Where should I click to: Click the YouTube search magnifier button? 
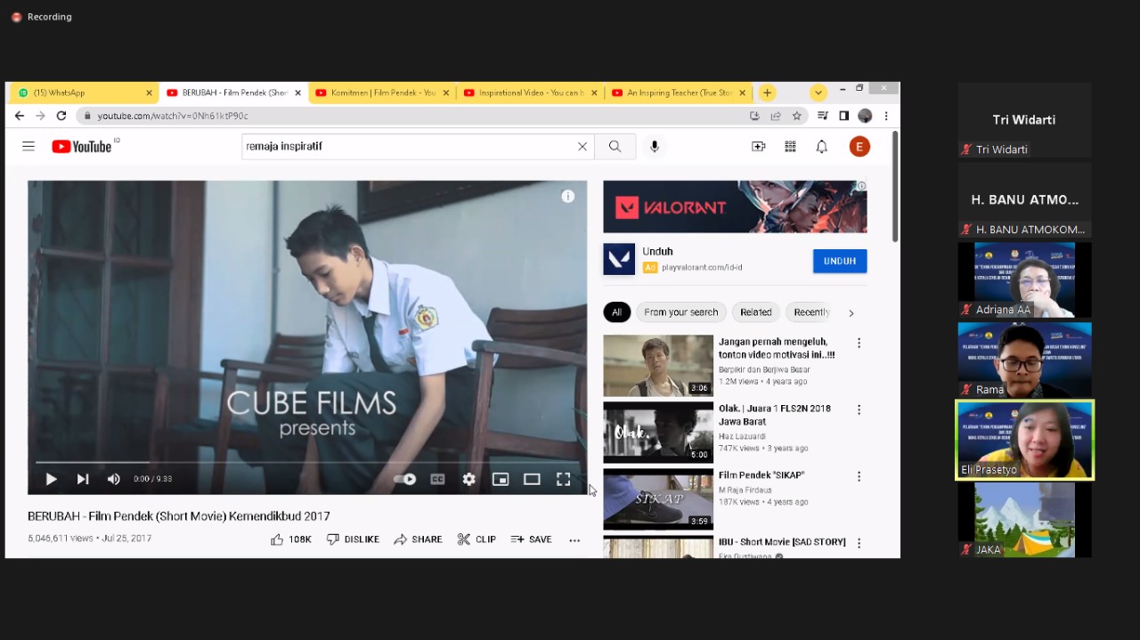[615, 146]
